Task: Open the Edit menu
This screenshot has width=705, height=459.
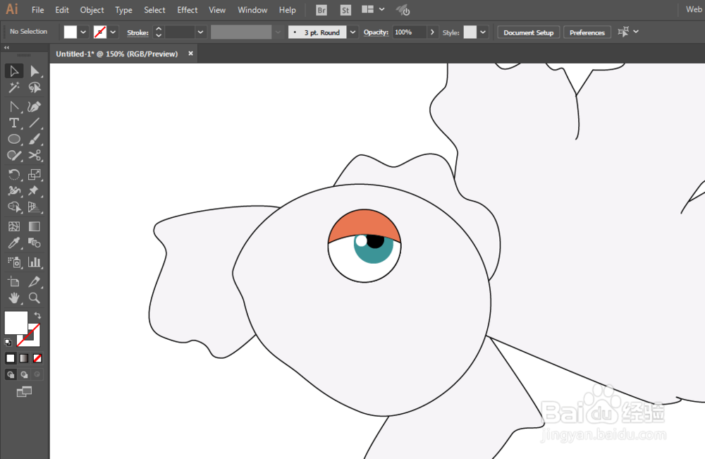Action: (62, 10)
